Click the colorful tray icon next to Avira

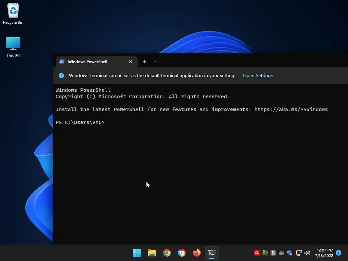click(x=265, y=253)
